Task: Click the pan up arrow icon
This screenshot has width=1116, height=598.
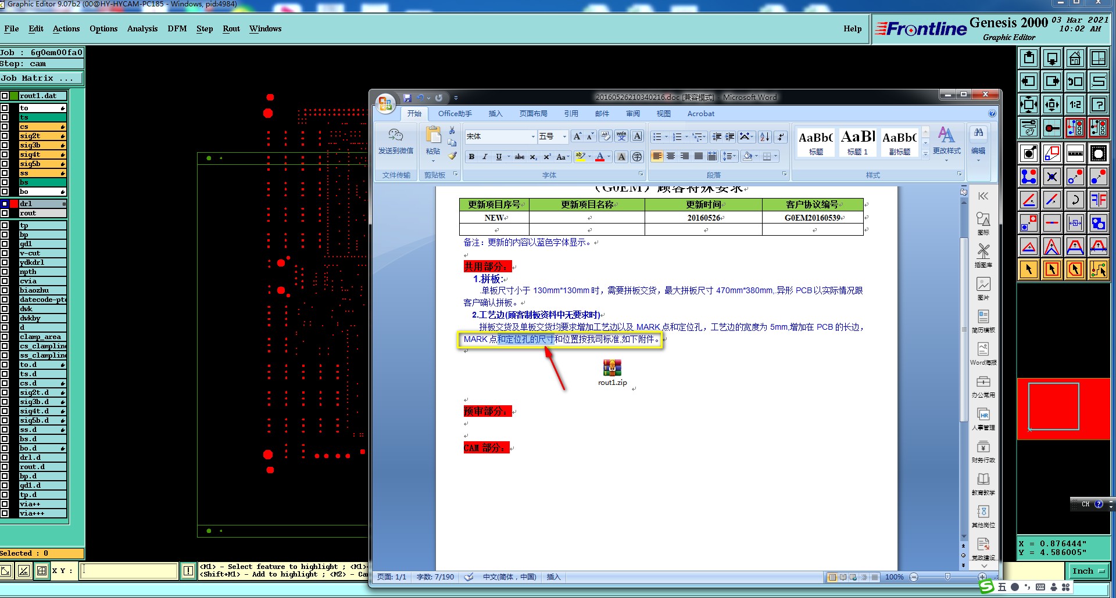Action: (x=1028, y=58)
